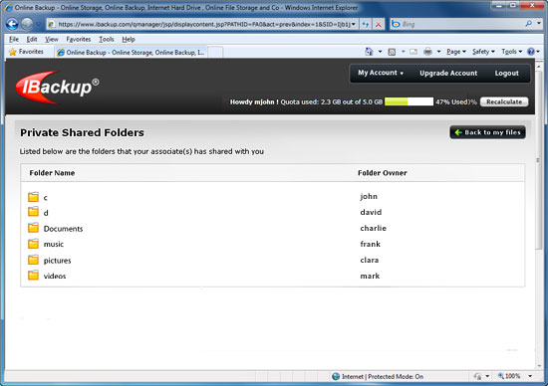Open the Help question mark icon
The image size is (548, 386).
click(531, 52)
